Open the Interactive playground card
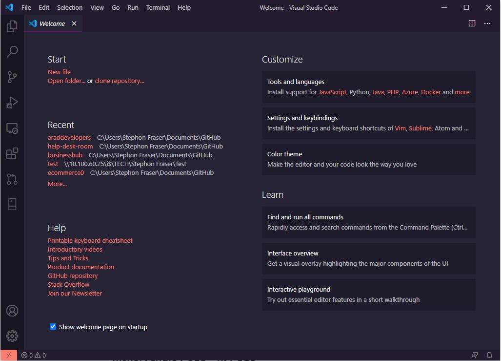 (x=369, y=295)
